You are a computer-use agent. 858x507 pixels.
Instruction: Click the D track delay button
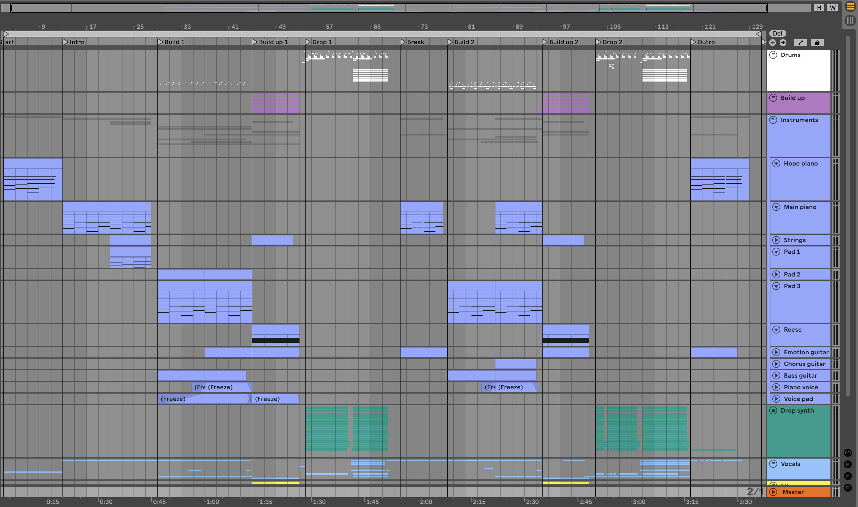pos(848,487)
